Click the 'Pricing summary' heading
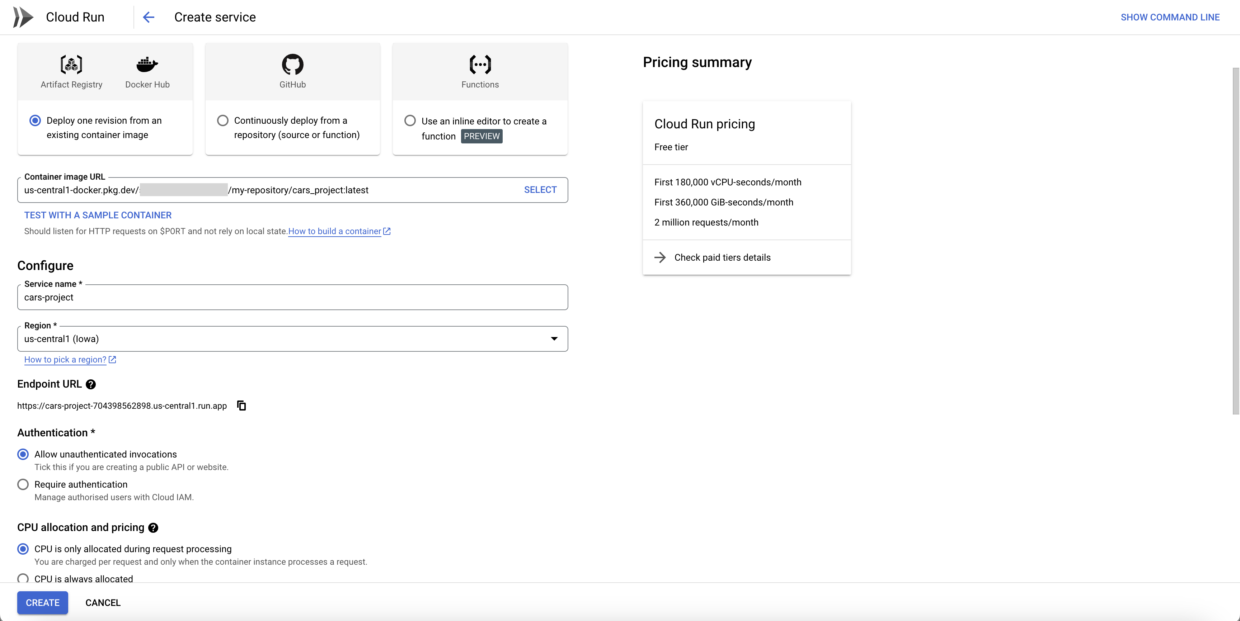The height and width of the screenshot is (621, 1240). click(x=697, y=62)
